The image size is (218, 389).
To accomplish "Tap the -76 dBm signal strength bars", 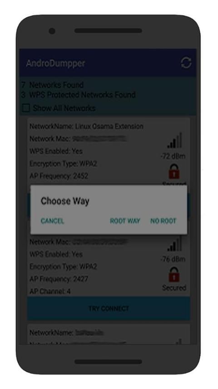I will [174, 243].
